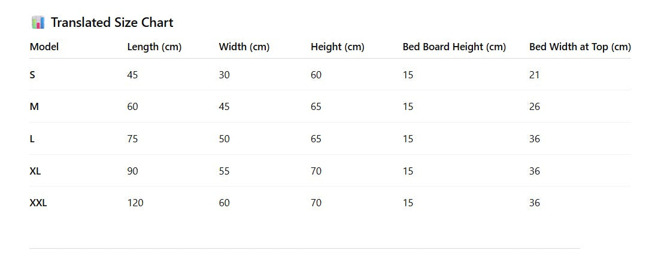Click the "Translated Size Chart" heading
The image size is (652, 266).
(x=112, y=23)
